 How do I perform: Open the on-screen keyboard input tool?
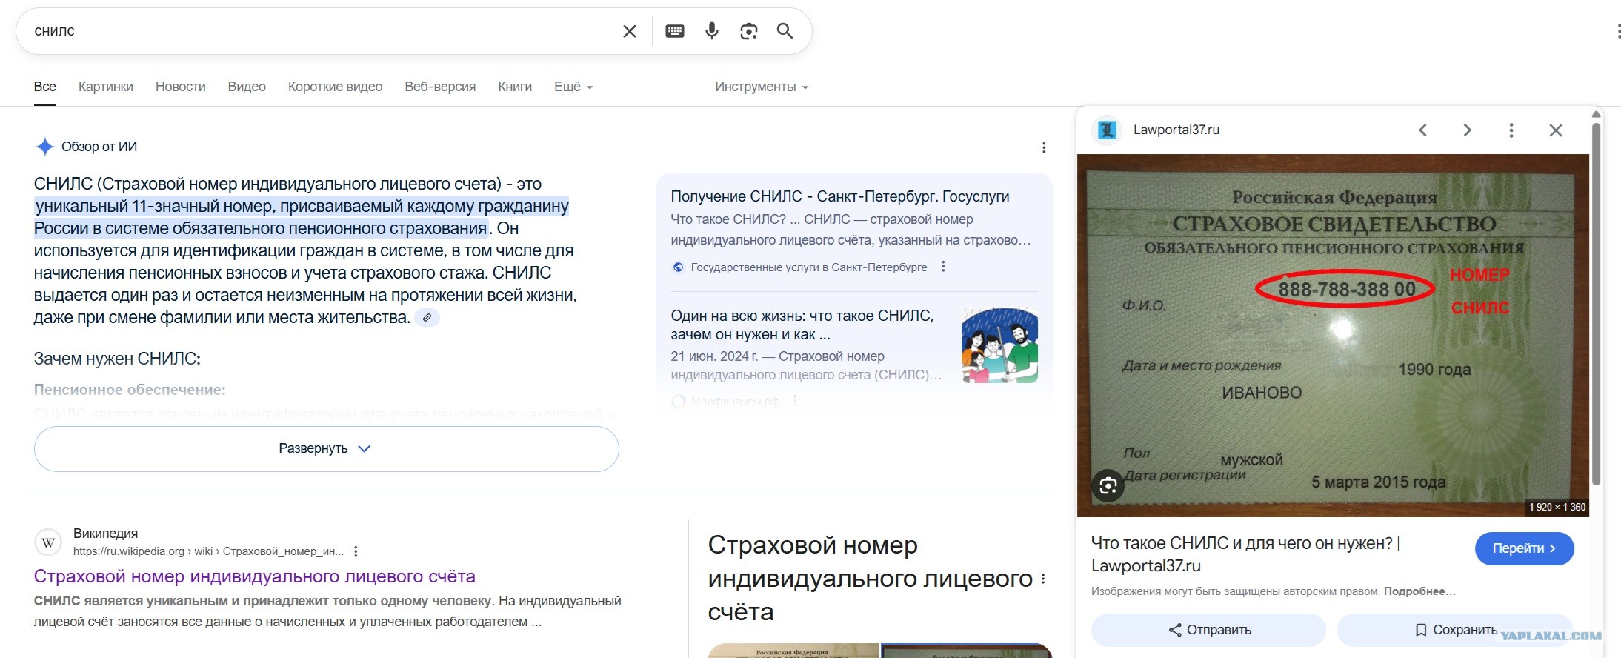coord(675,31)
